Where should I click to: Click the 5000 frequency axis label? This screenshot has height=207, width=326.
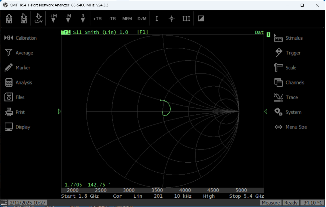pyautogui.click(x=241, y=190)
